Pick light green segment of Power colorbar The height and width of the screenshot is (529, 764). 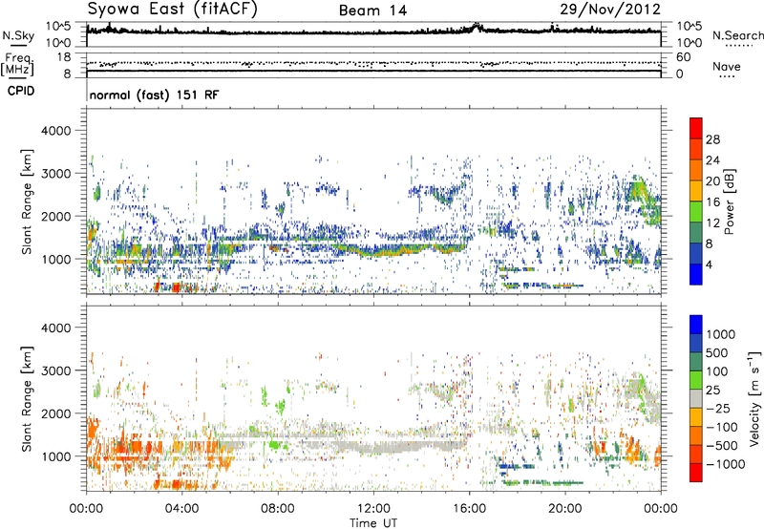pos(696,212)
